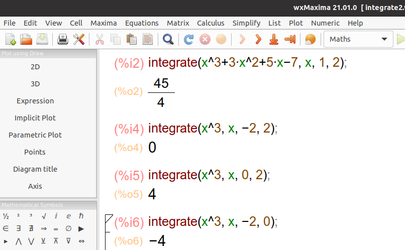Open the Cell menu
This screenshot has width=405, height=250.
click(76, 23)
